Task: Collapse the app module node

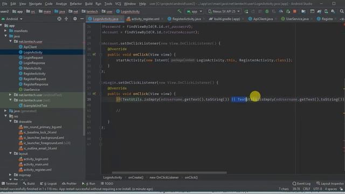Action: [x=2, y=25]
